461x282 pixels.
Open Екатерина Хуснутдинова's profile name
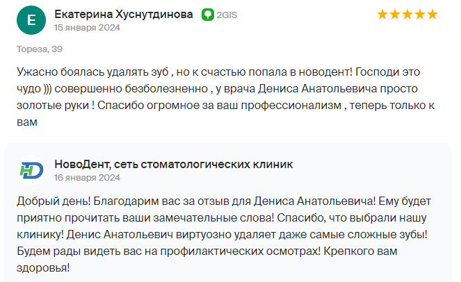pos(124,14)
